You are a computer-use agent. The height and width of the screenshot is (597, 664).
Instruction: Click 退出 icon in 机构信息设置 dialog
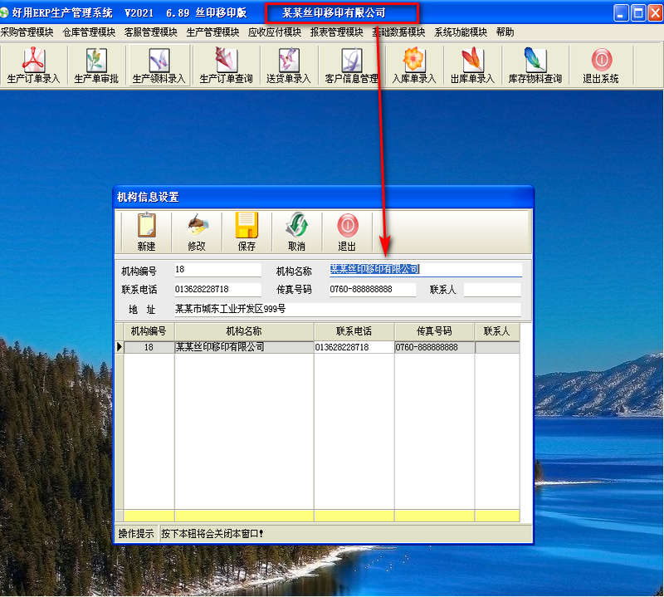[x=347, y=232]
